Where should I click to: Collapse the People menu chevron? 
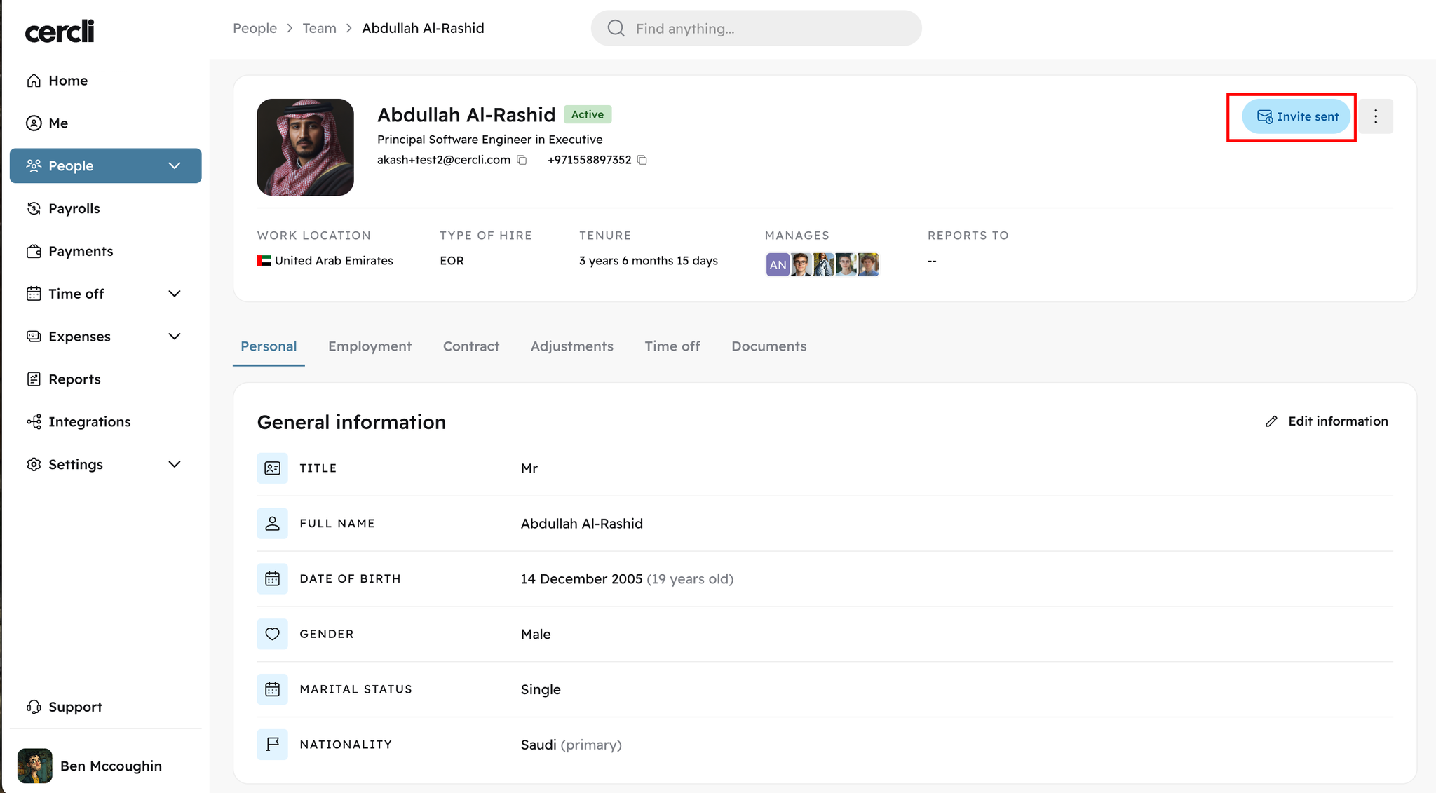coord(175,165)
